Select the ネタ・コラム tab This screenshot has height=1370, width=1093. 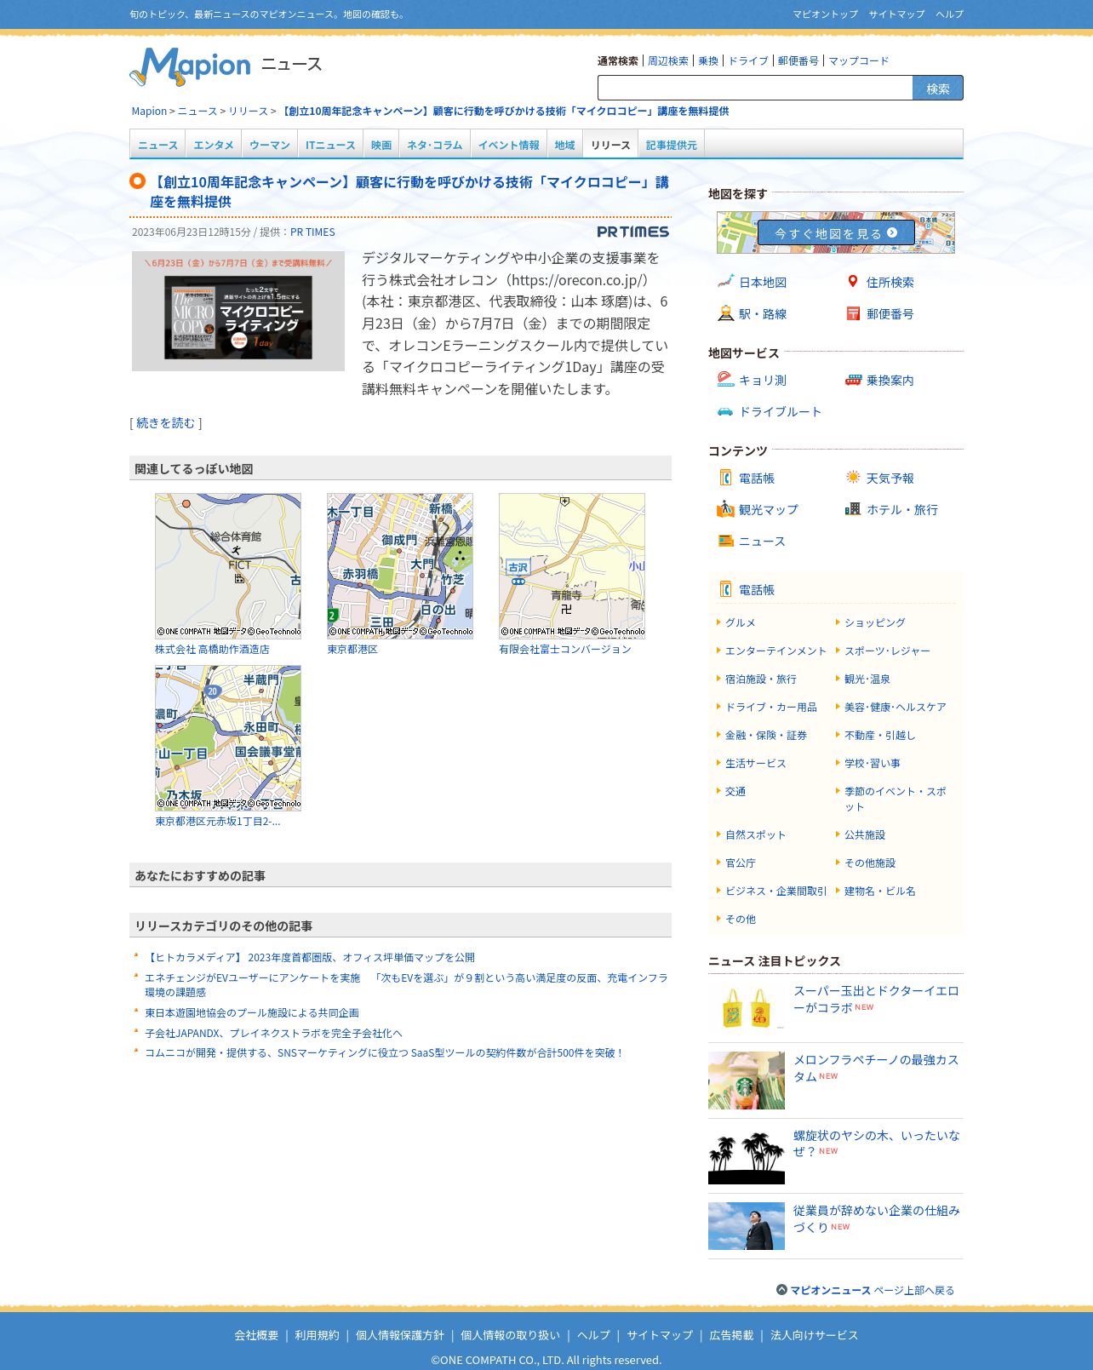(x=434, y=145)
